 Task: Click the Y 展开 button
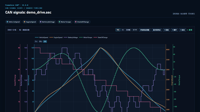(174, 30)
